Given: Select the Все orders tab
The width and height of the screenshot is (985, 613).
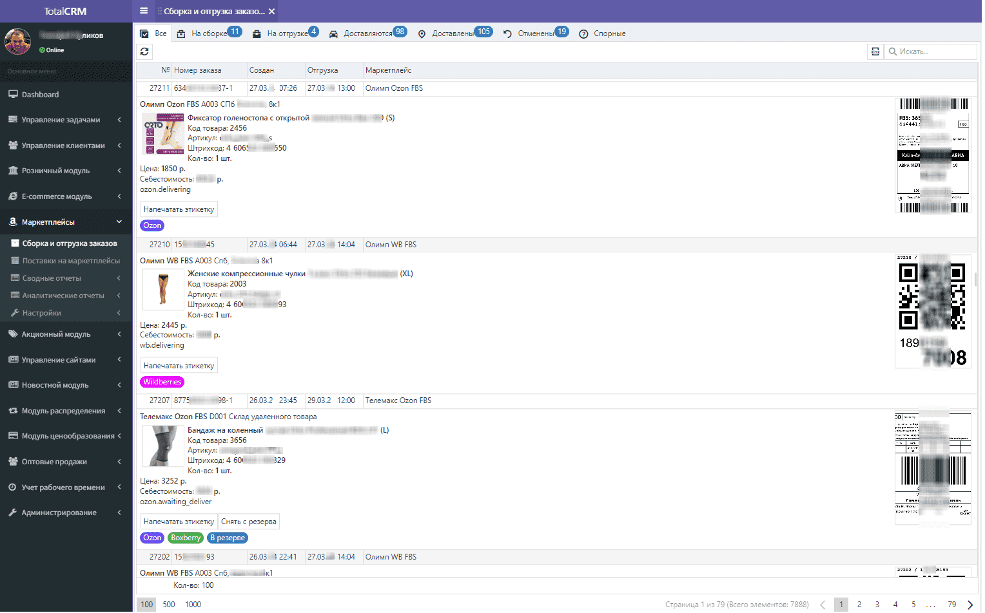Looking at the screenshot, I should (153, 33).
